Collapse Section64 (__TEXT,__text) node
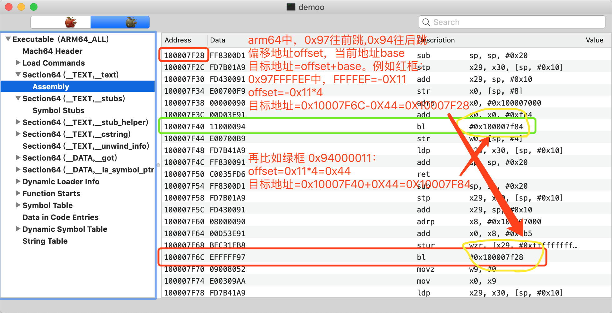The width and height of the screenshot is (612, 313). pos(18,75)
